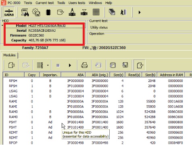Sort by the Size(b) column header
This screenshot has width=192, height=145.
[x=150, y=75]
